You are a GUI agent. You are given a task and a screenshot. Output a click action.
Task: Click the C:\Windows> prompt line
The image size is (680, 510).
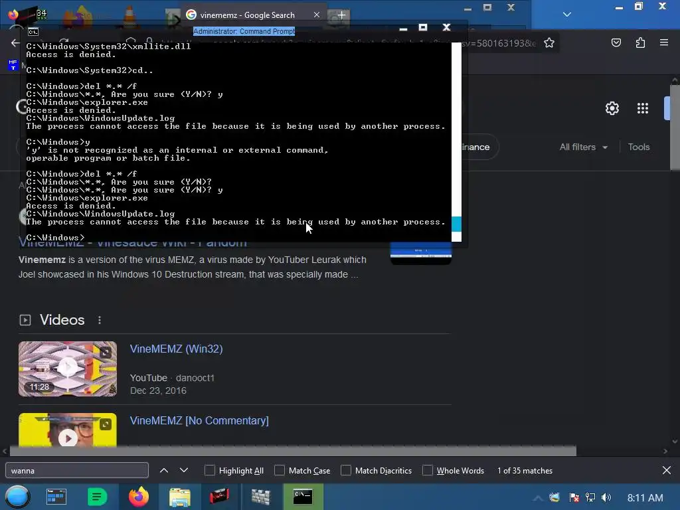coord(55,238)
